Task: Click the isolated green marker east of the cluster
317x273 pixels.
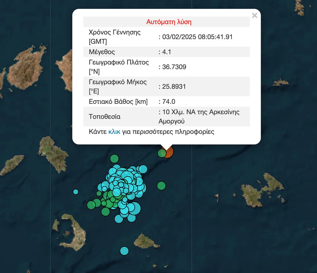Action: (161, 186)
